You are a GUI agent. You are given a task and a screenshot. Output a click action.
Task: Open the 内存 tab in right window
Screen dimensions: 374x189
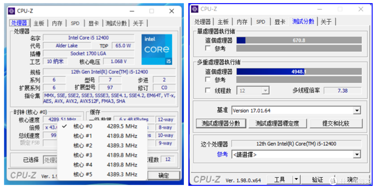pyautogui.click(x=242, y=22)
